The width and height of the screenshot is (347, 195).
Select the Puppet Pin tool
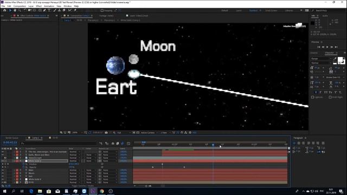(x=75, y=10)
